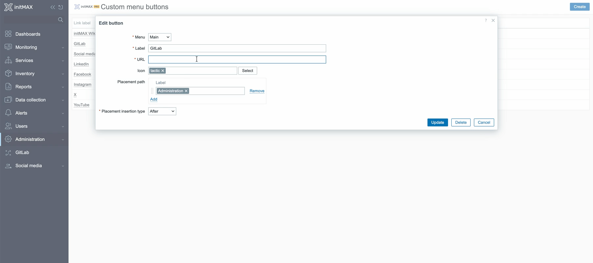Click the icon Select button
This screenshot has height=263, width=593.
click(x=247, y=71)
